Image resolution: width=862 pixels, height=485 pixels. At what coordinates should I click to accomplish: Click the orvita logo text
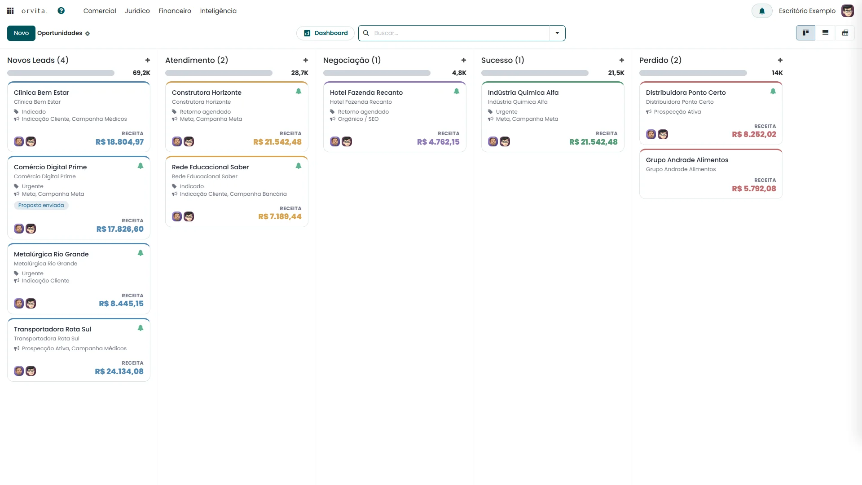pyautogui.click(x=34, y=11)
